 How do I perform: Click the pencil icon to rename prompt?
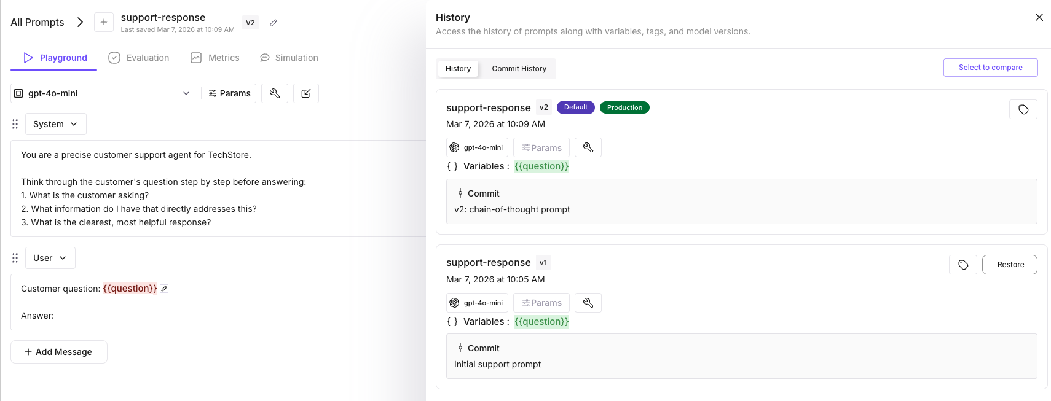pos(274,23)
